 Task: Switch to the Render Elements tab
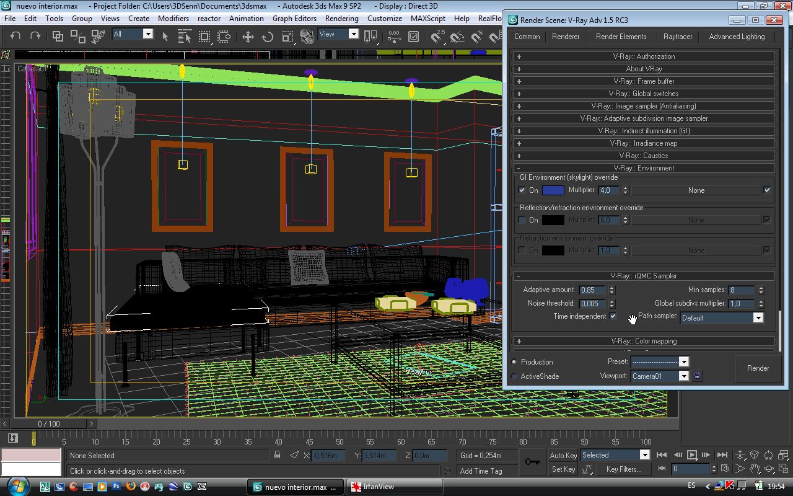pos(621,37)
